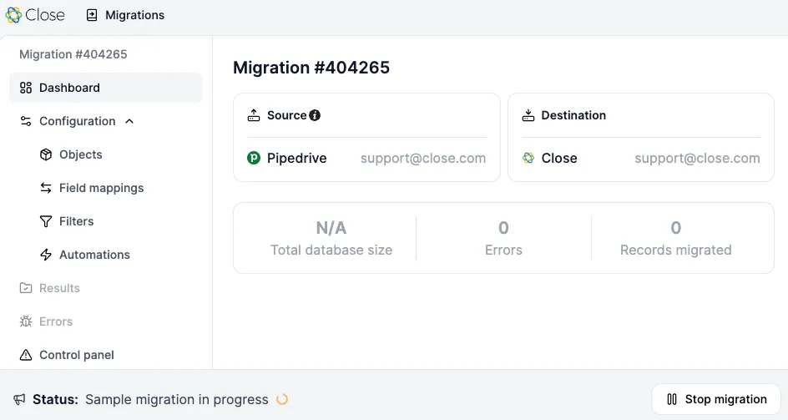Click the pause icon on Stop migration
This screenshot has height=420, width=788.
pyautogui.click(x=672, y=399)
